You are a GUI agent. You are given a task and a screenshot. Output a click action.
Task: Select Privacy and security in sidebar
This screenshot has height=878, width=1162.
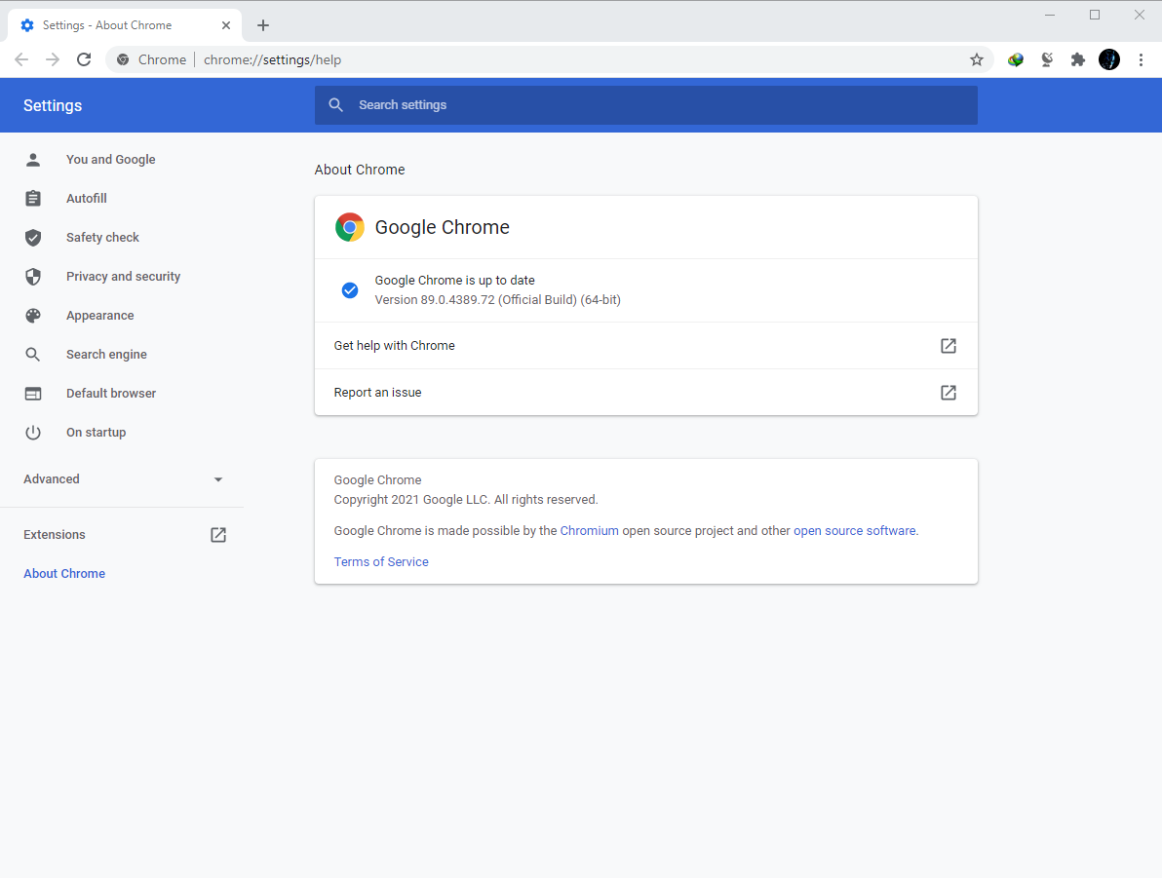pos(123,277)
